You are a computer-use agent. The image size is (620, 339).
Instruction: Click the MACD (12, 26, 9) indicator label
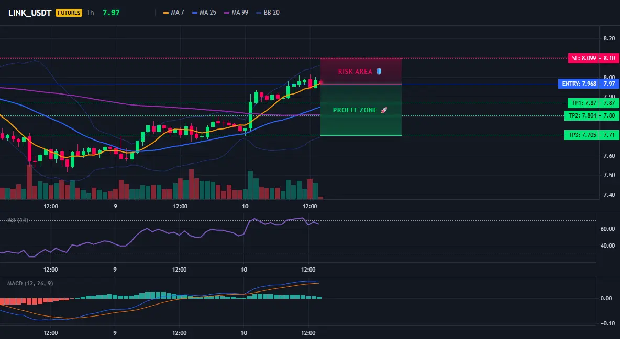click(x=30, y=283)
